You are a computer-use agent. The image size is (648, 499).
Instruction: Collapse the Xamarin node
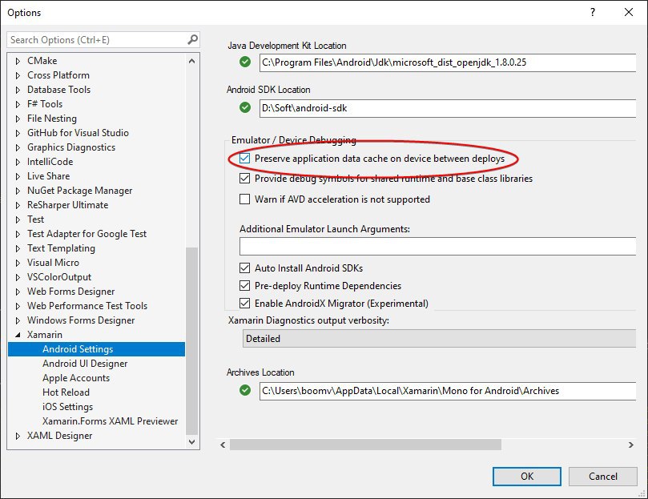point(18,335)
